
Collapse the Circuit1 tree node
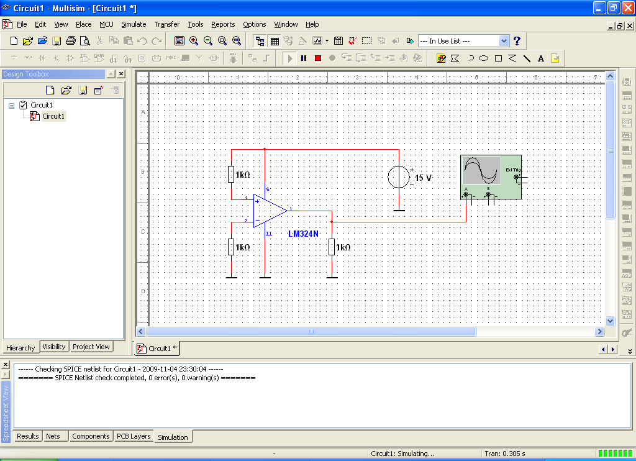click(11, 106)
